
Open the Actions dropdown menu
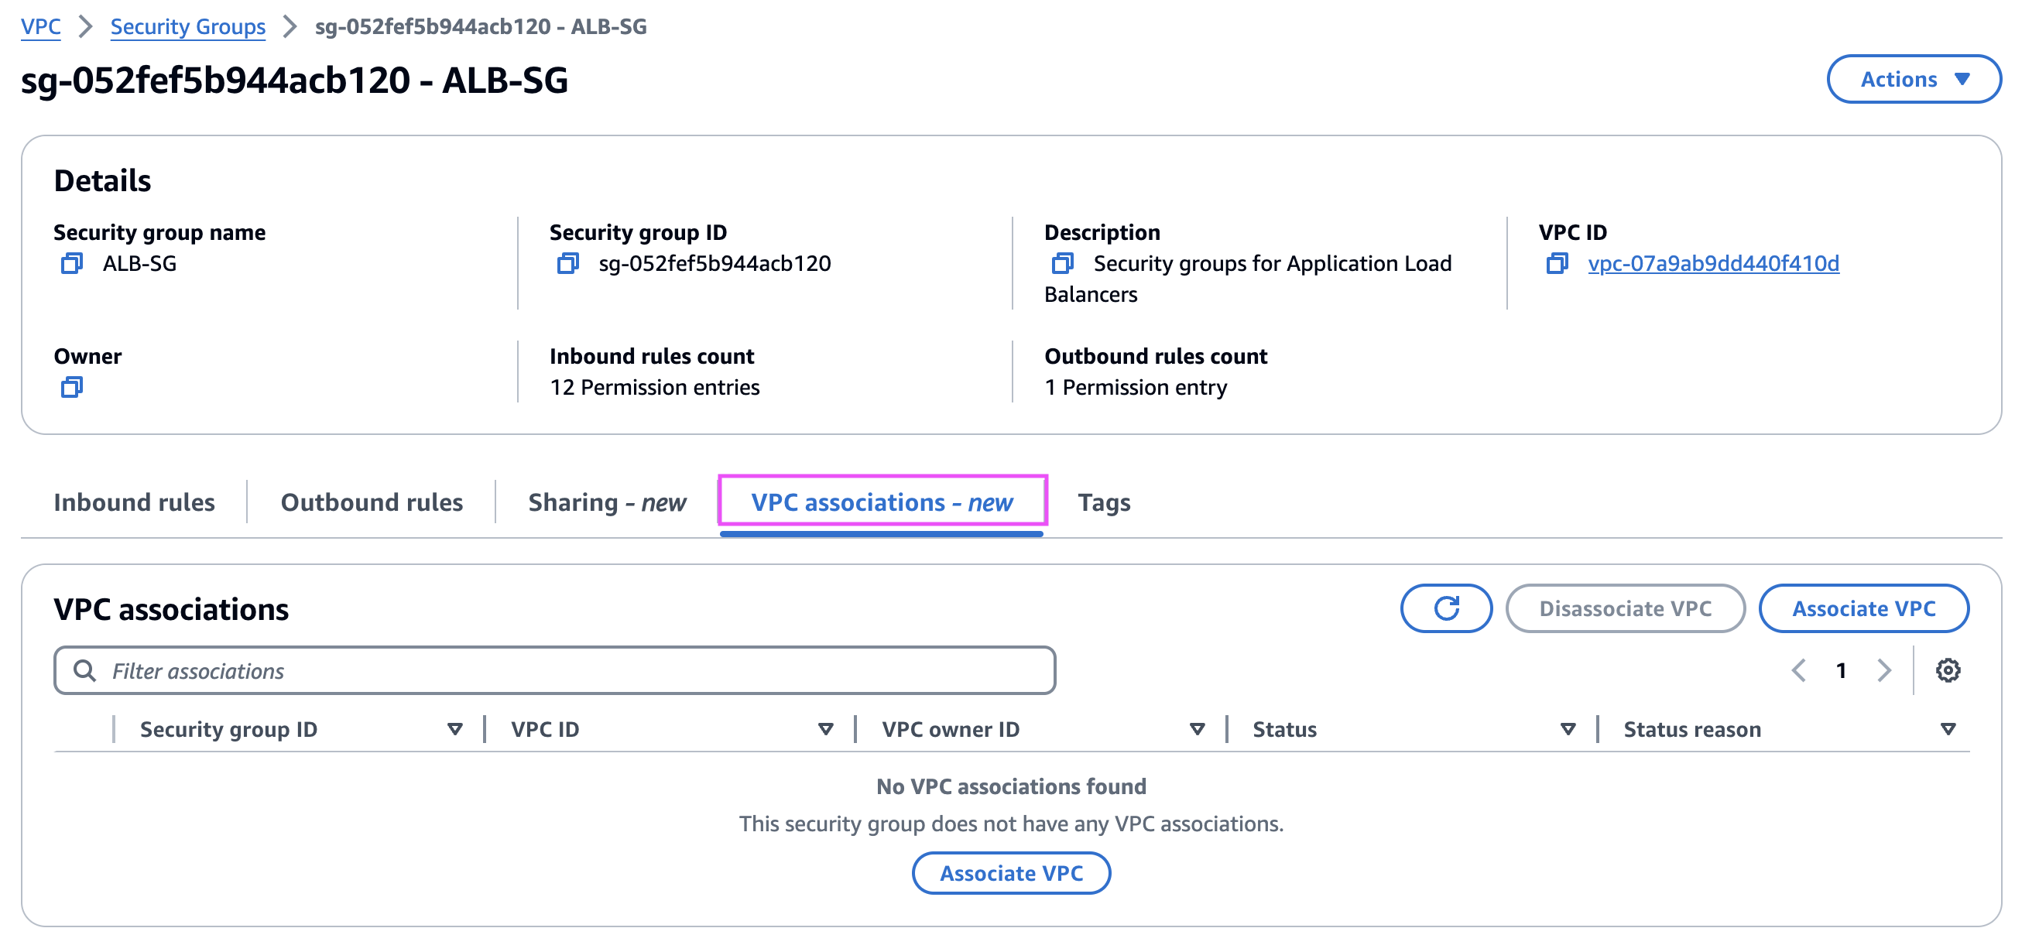pos(1913,79)
